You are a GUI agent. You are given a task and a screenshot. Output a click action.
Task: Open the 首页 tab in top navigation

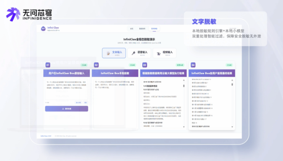(x=132, y=29)
